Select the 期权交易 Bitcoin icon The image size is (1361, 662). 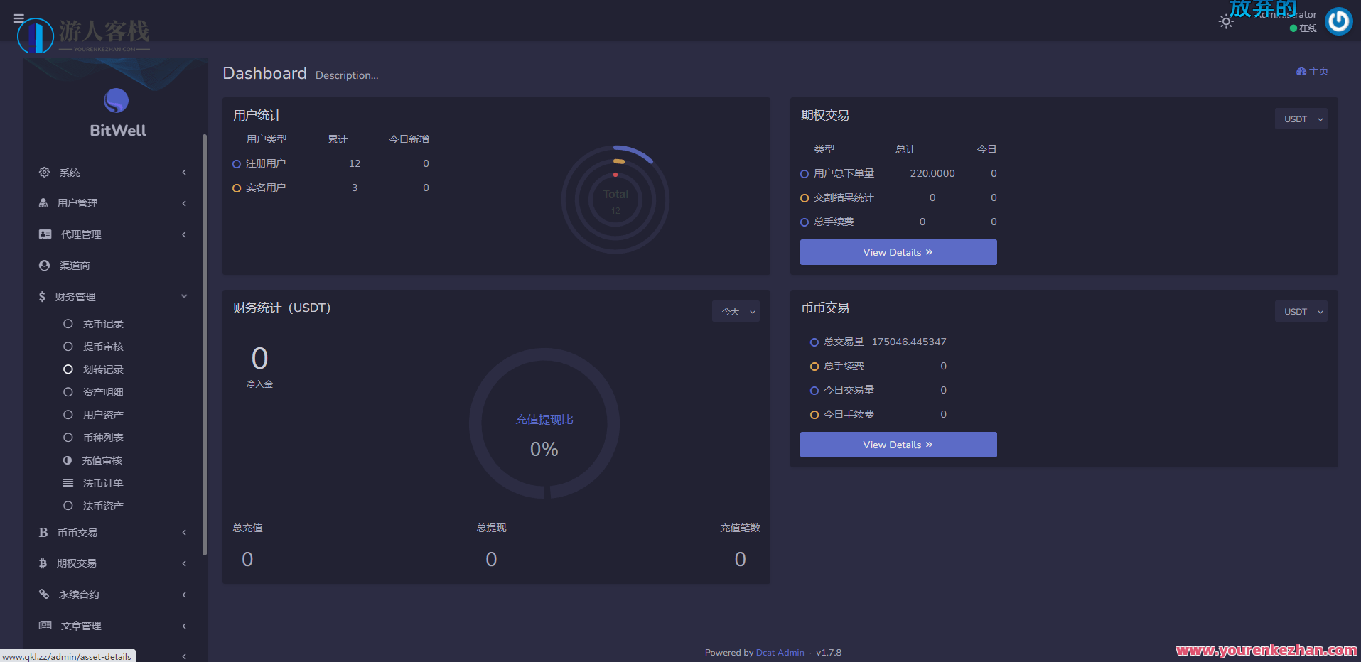(x=43, y=563)
